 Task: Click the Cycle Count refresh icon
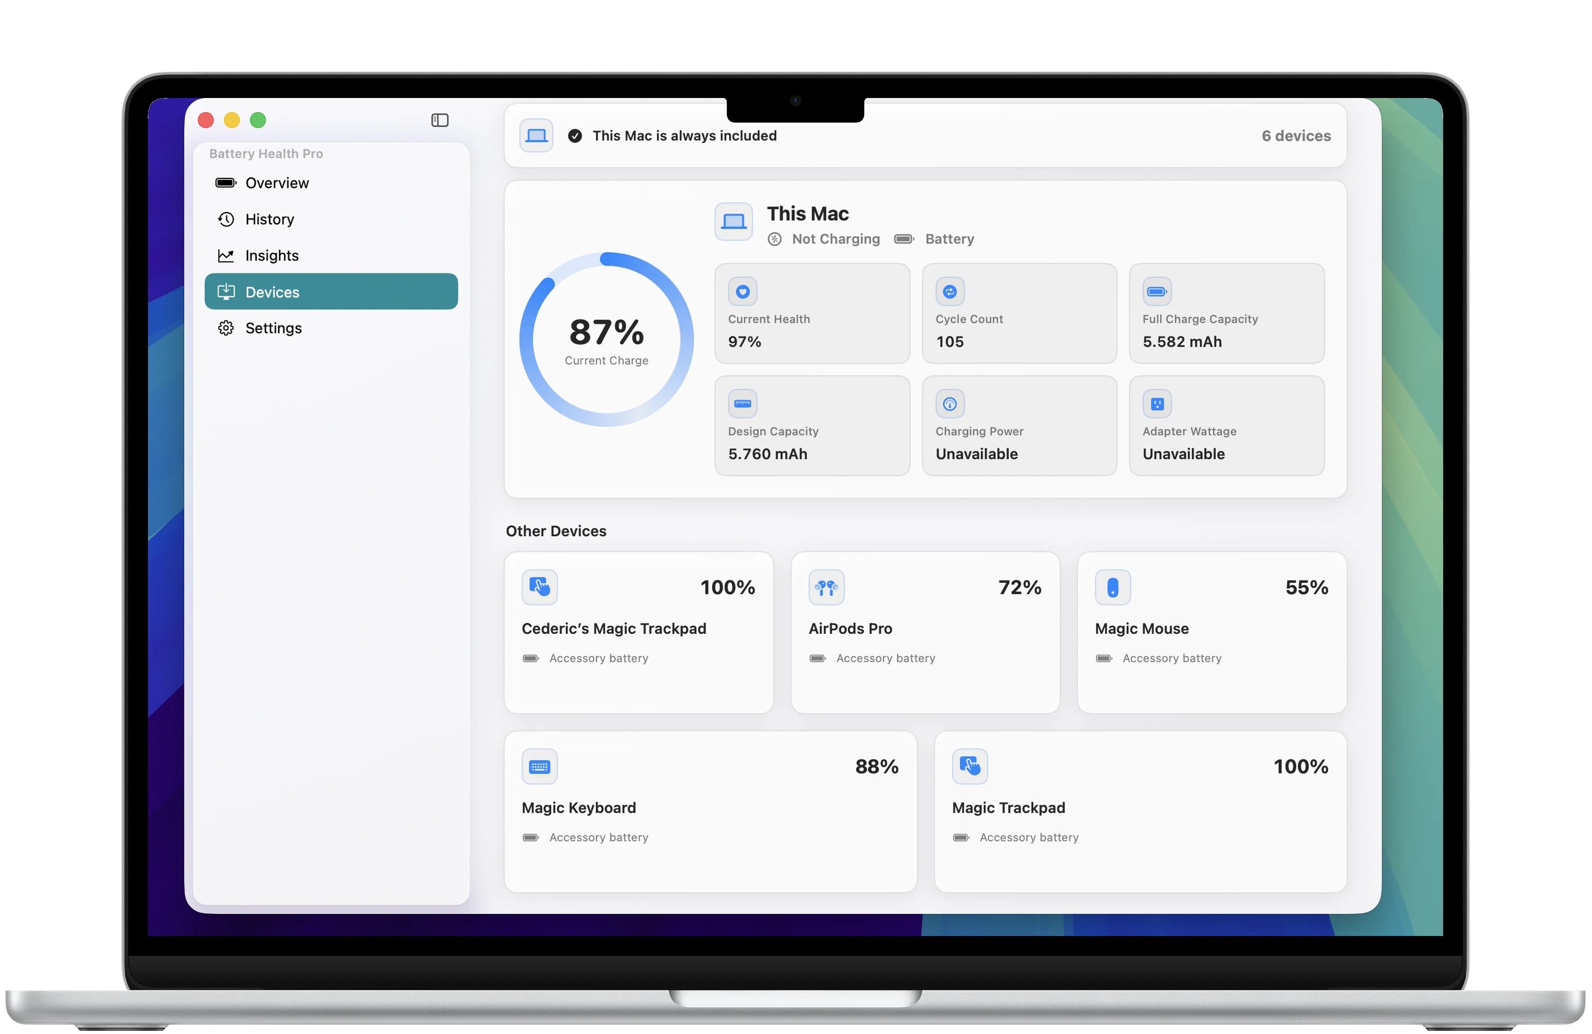(950, 292)
